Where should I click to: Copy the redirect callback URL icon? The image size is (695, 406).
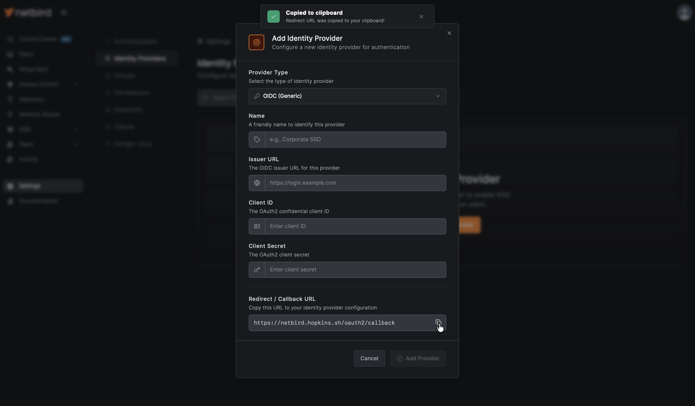tap(438, 322)
